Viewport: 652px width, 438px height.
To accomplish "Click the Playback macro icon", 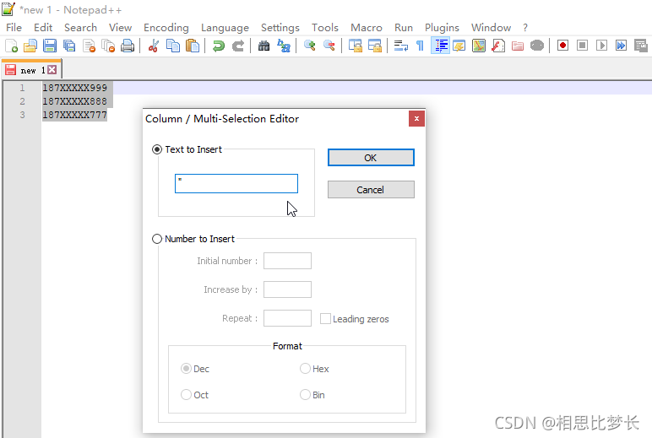I will 601,46.
